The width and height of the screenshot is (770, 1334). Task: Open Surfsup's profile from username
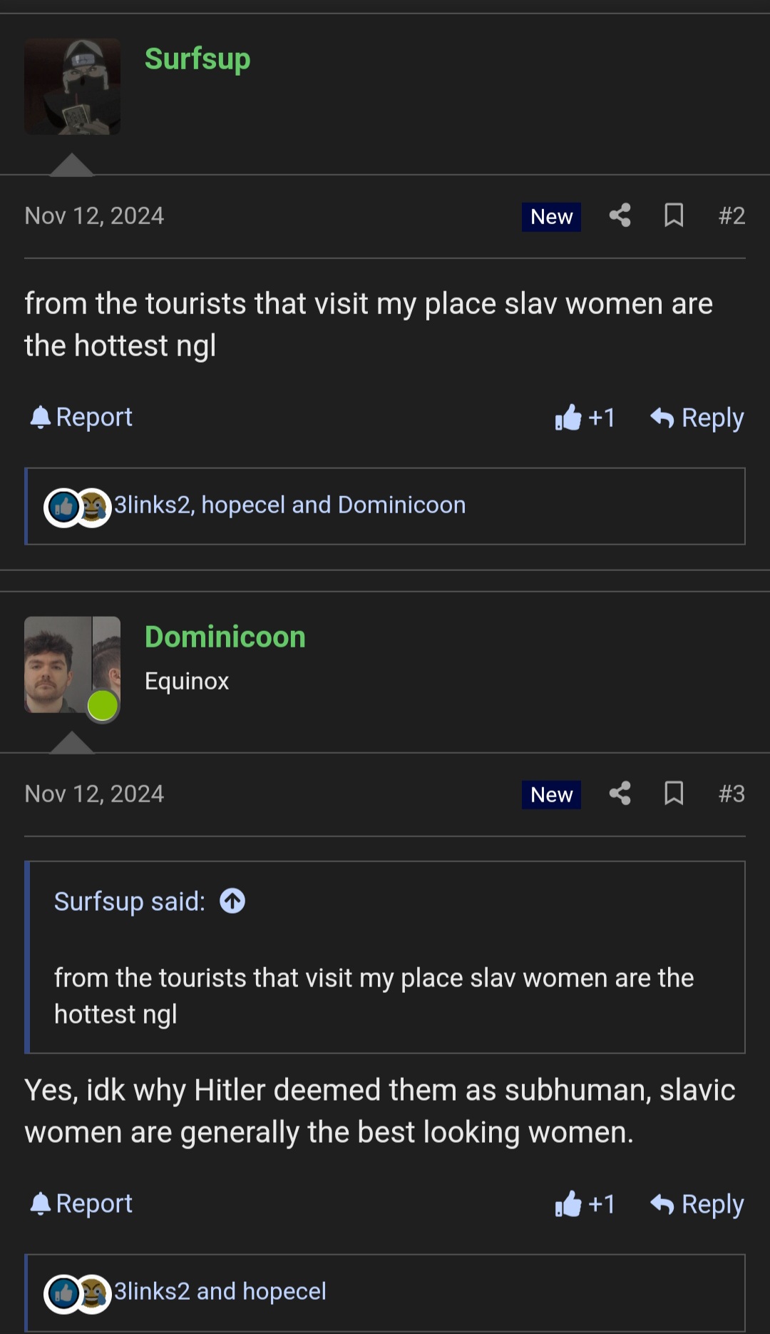[x=197, y=59]
